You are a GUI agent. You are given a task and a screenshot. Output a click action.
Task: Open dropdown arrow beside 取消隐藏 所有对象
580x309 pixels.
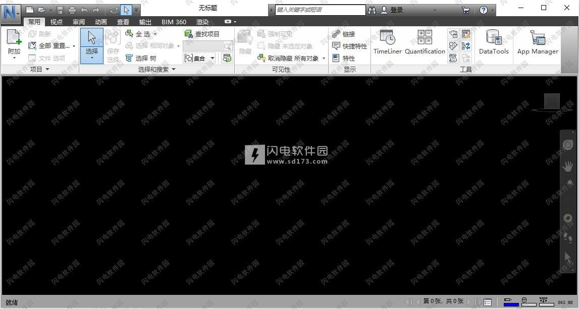coord(324,58)
